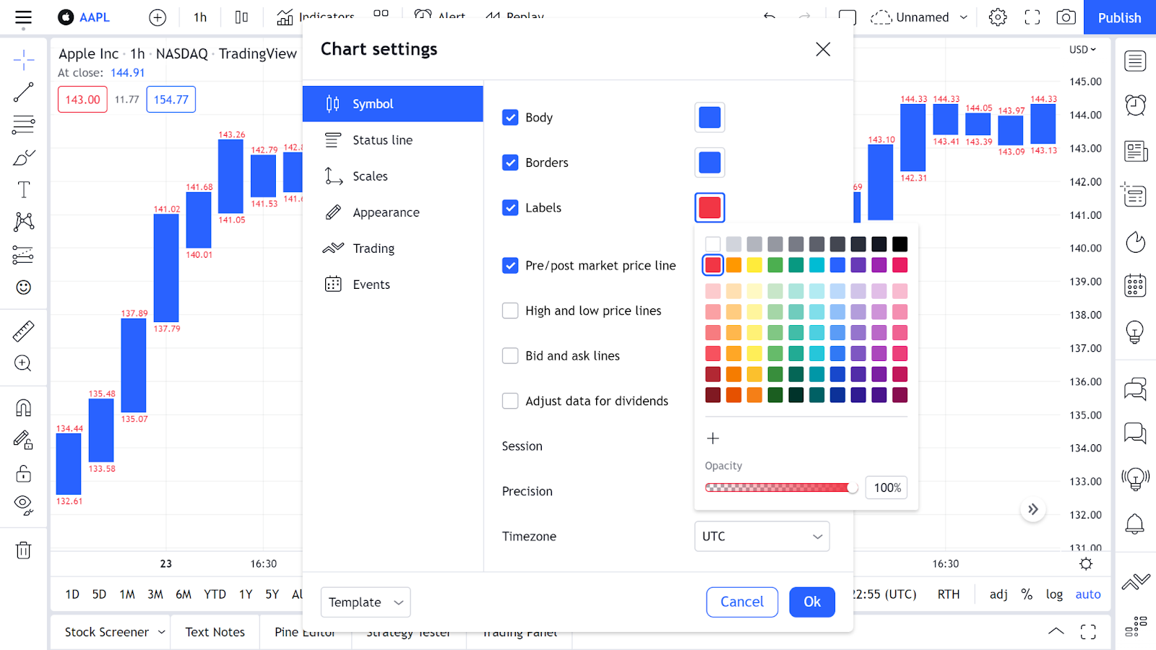Uncheck the Body checkbox

pos(510,118)
